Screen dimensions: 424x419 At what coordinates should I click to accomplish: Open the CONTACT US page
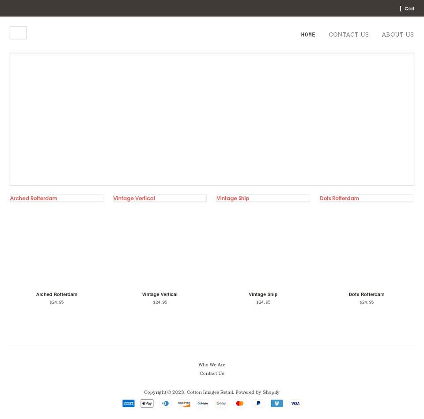[x=348, y=34]
